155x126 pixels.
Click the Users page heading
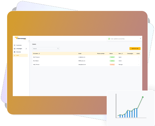[34, 44]
